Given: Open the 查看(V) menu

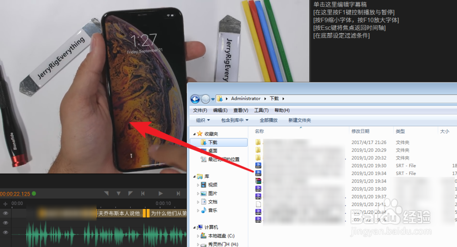Looking at the screenshot, I should pos(241,110).
